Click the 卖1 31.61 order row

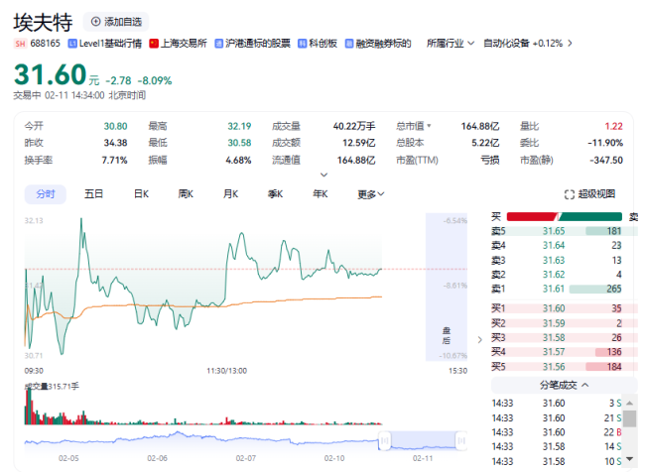tap(564, 289)
